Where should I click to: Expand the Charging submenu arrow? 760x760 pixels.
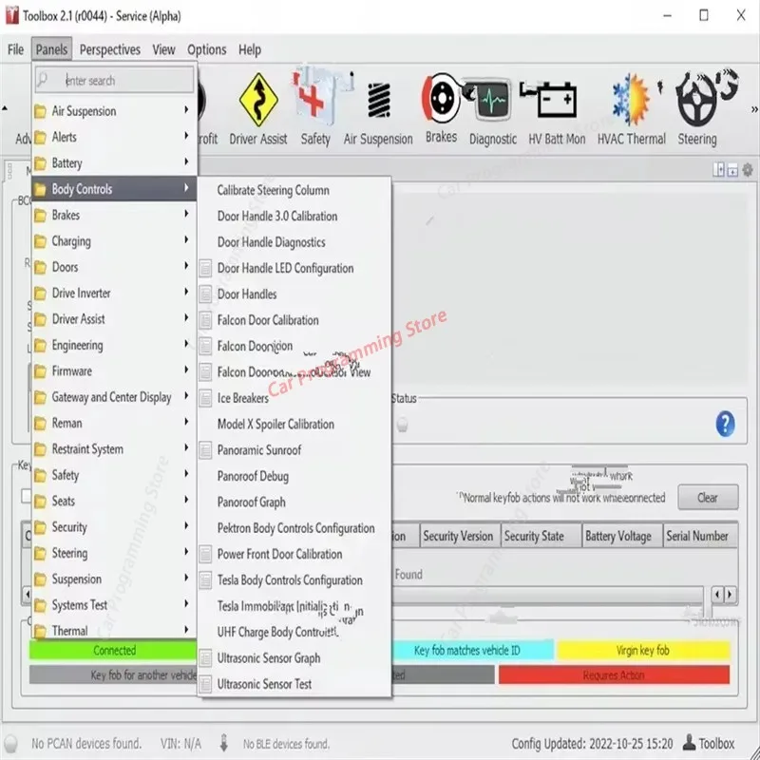click(x=186, y=239)
